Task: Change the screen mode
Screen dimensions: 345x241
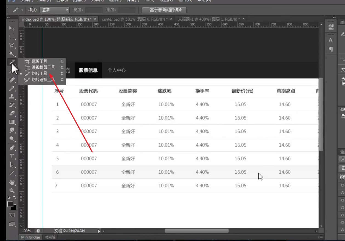Action: [x=12, y=224]
